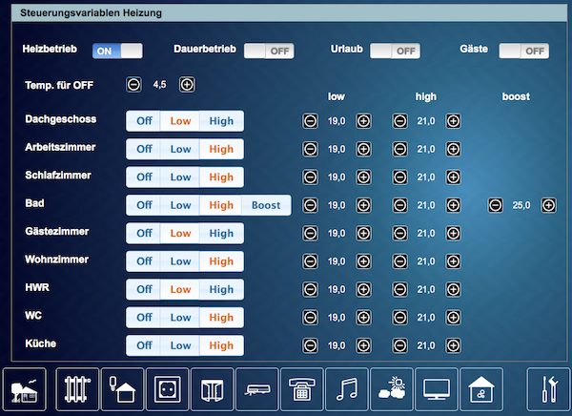This screenshot has height=416, width=572.
Task: Open the weather sun-and-clouds icon
Action: pos(392,389)
